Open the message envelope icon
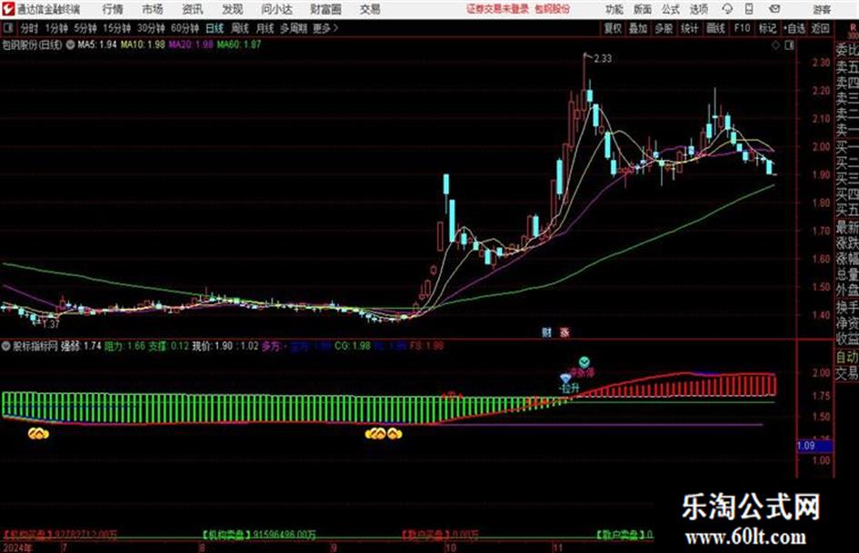The image size is (859, 553). [774, 9]
